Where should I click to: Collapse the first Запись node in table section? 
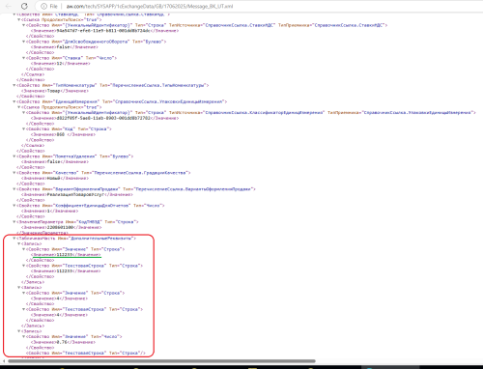pyautogui.click(x=19, y=243)
